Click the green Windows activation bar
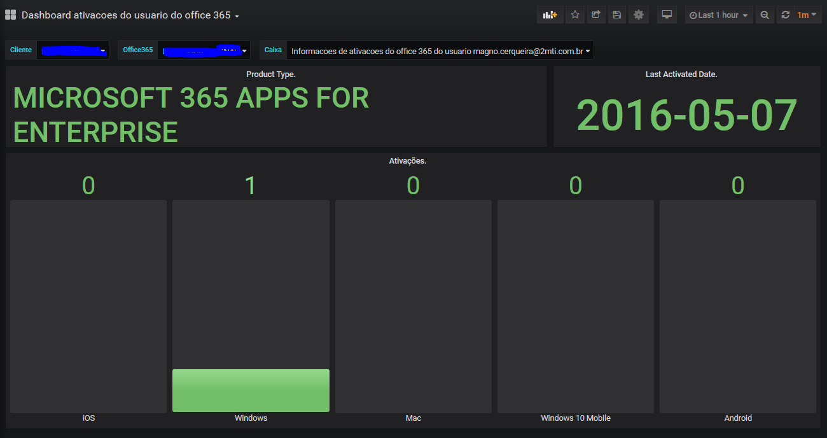Screen dimensions: 827x438 (x=251, y=390)
